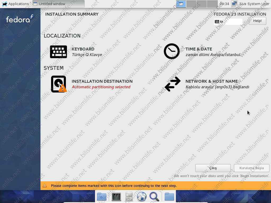The width and height of the screenshot is (271, 203).
Task: Open the Applications menu
Action: [15, 4]
